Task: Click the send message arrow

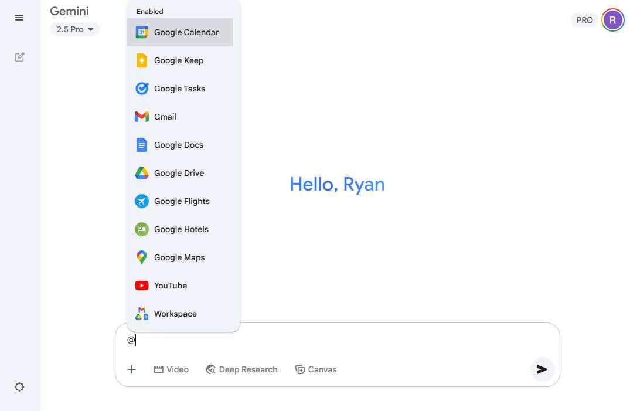Action: click(542, 369)
